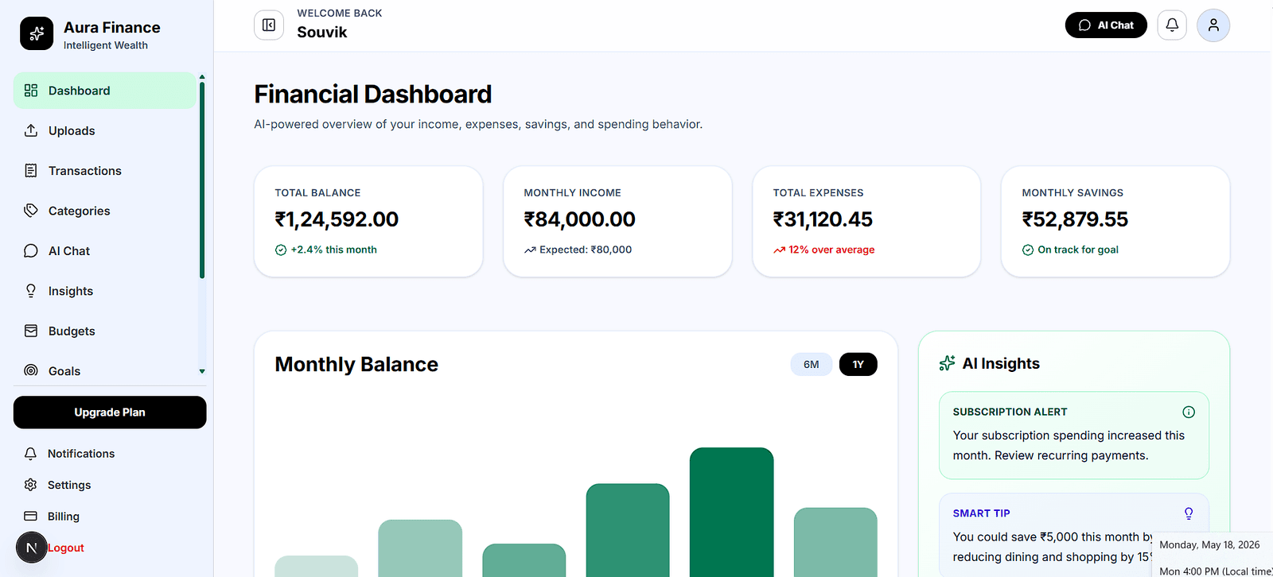
Task: Click the Settings gear icon
Action: 30,485
